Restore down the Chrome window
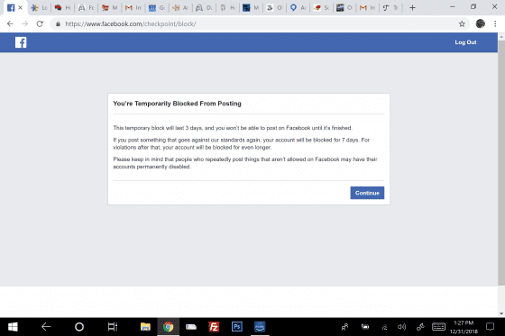This screenshot has height=336, width=505. coord(473,7)
